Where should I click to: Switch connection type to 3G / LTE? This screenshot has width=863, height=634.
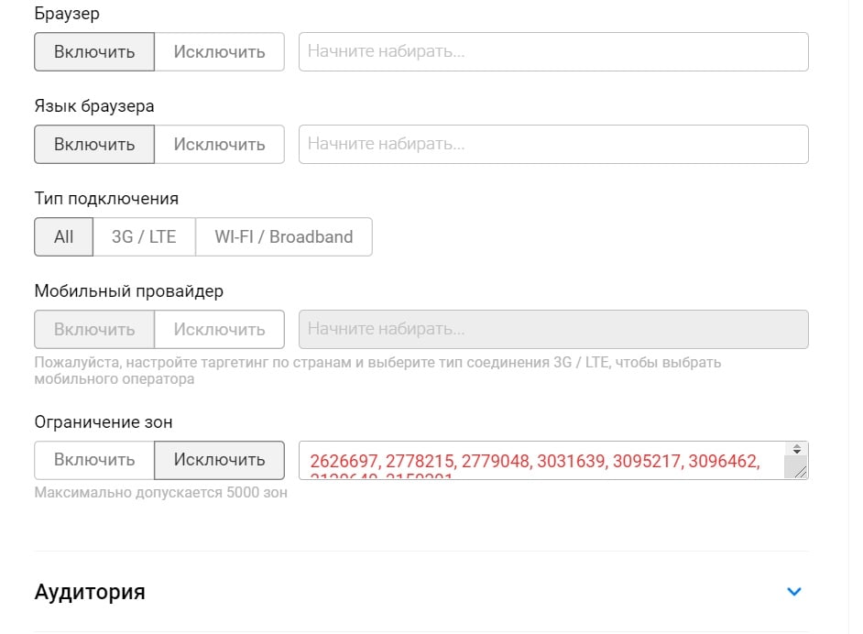click(x=144, y=236)
